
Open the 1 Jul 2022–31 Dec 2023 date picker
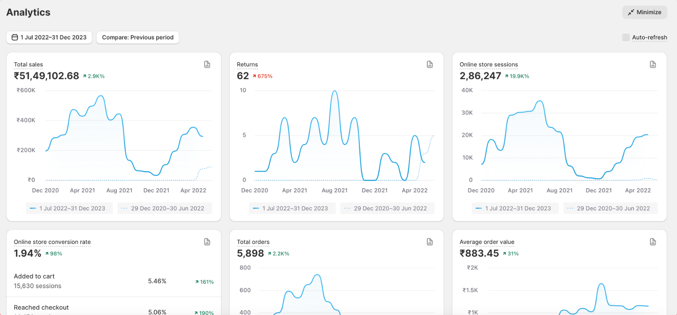[49, 38]
